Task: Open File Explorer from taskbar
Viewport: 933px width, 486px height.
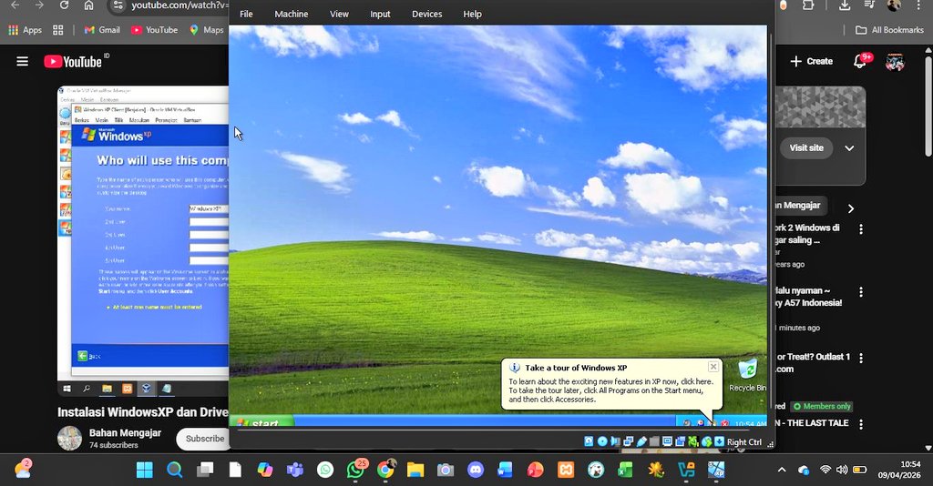Action: click(x=415, y=470)
